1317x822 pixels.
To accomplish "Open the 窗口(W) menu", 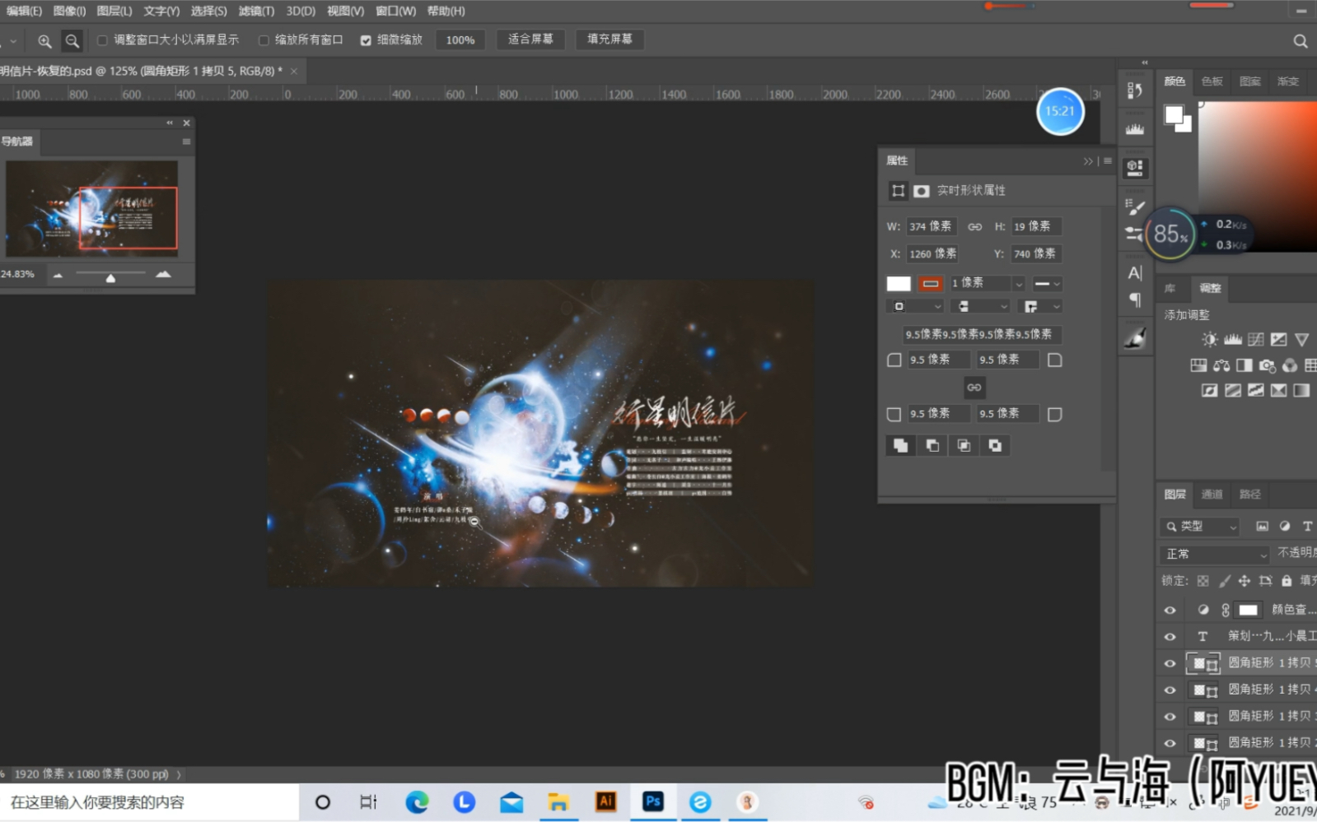I will pyautogui.click(x=395, y=11).
